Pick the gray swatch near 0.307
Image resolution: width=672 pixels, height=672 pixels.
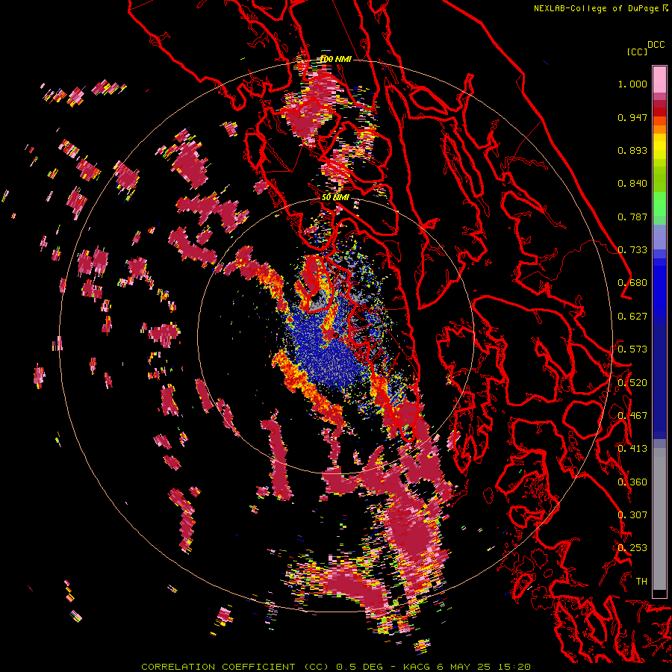tap(659, 519)
